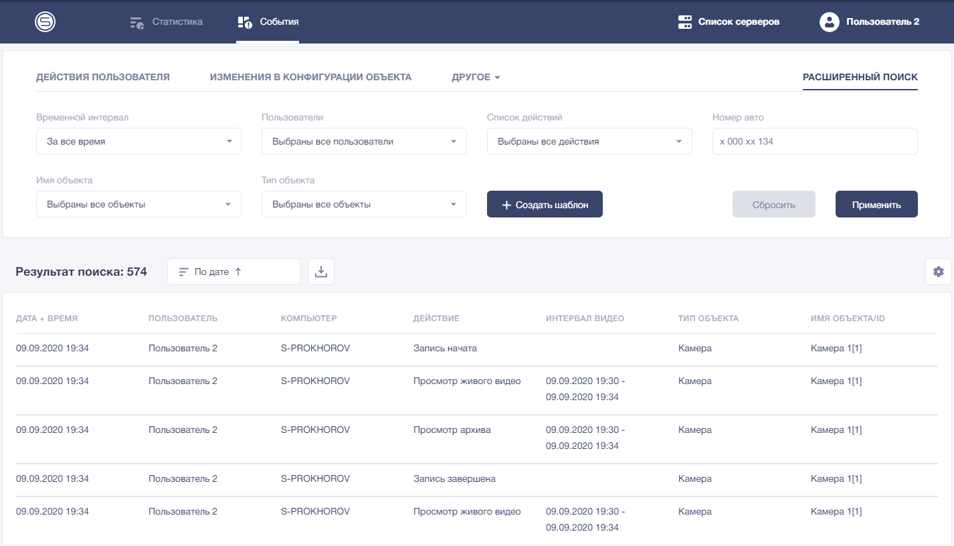The width and height of the screenshot is (954, 546).
Task: Expand the Тип объекта dropdown
Action: tap(364, 205)
